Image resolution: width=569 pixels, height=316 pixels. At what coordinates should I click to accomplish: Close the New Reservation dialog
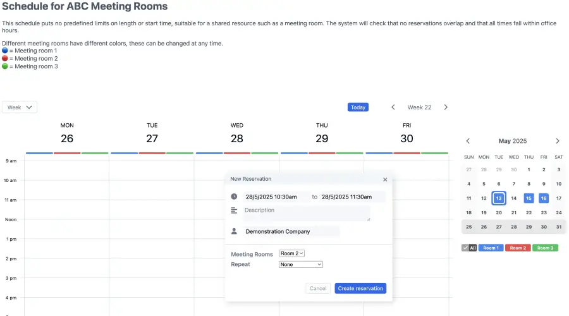pos(385,179)
